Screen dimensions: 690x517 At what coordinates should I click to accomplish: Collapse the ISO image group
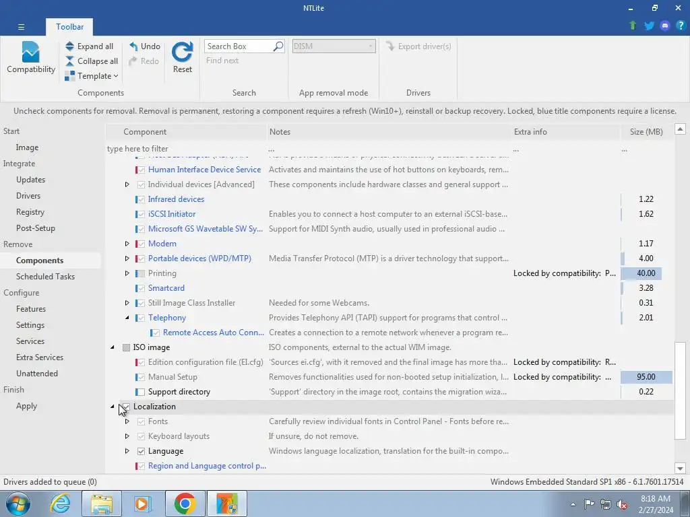[x=113, y=347]
